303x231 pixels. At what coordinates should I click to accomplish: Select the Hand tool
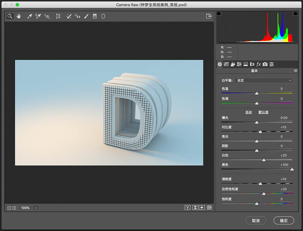point(19,16)
